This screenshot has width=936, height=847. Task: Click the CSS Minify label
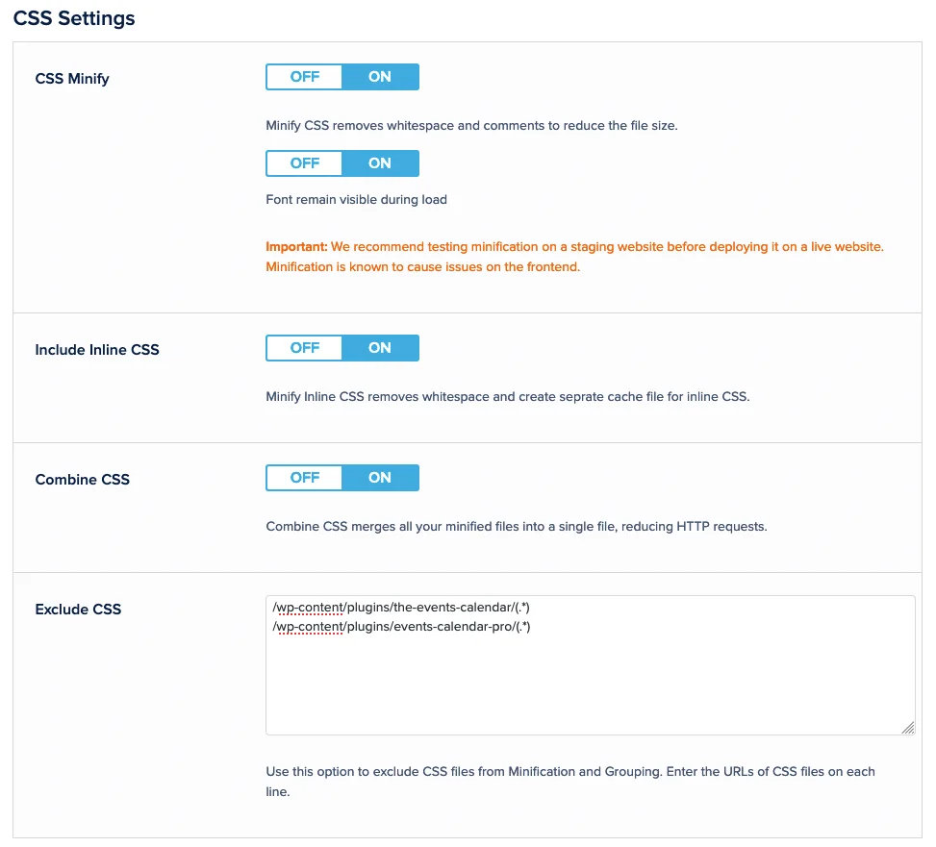pos(72,79)
